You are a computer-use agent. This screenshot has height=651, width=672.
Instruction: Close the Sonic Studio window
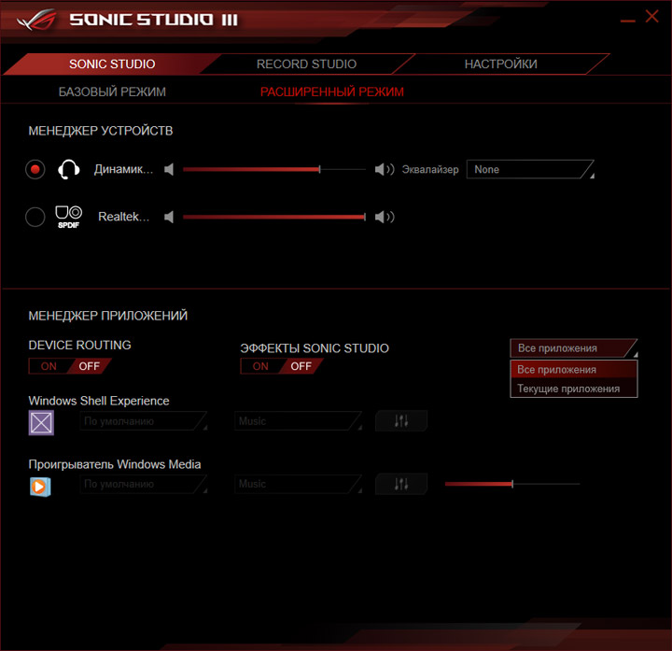coord(651,16)
